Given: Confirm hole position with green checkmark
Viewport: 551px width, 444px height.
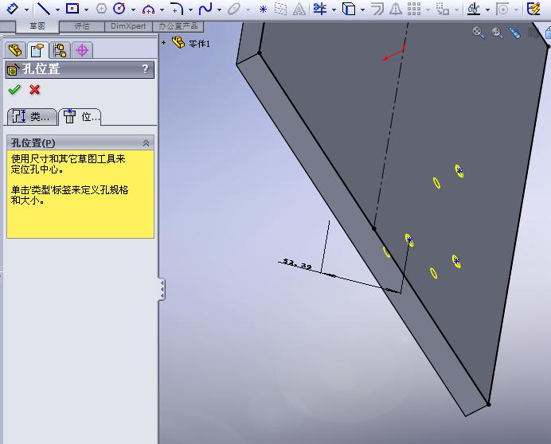Looking at the screenshot, I should click(14, 90).
